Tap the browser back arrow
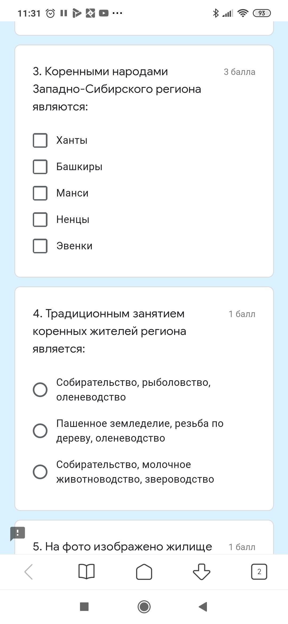The image size is (288, 624). [x=29, y=572]
